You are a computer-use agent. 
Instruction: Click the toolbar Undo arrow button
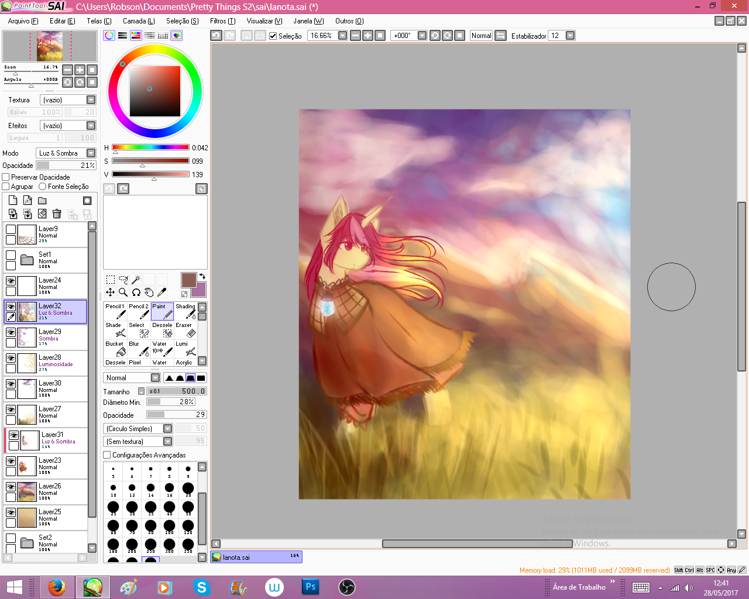pos(216,36)
